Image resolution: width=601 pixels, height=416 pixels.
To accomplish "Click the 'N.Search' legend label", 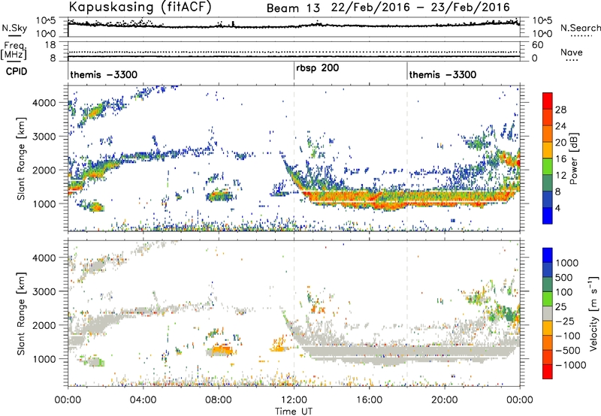I will (x=580, y=28).
